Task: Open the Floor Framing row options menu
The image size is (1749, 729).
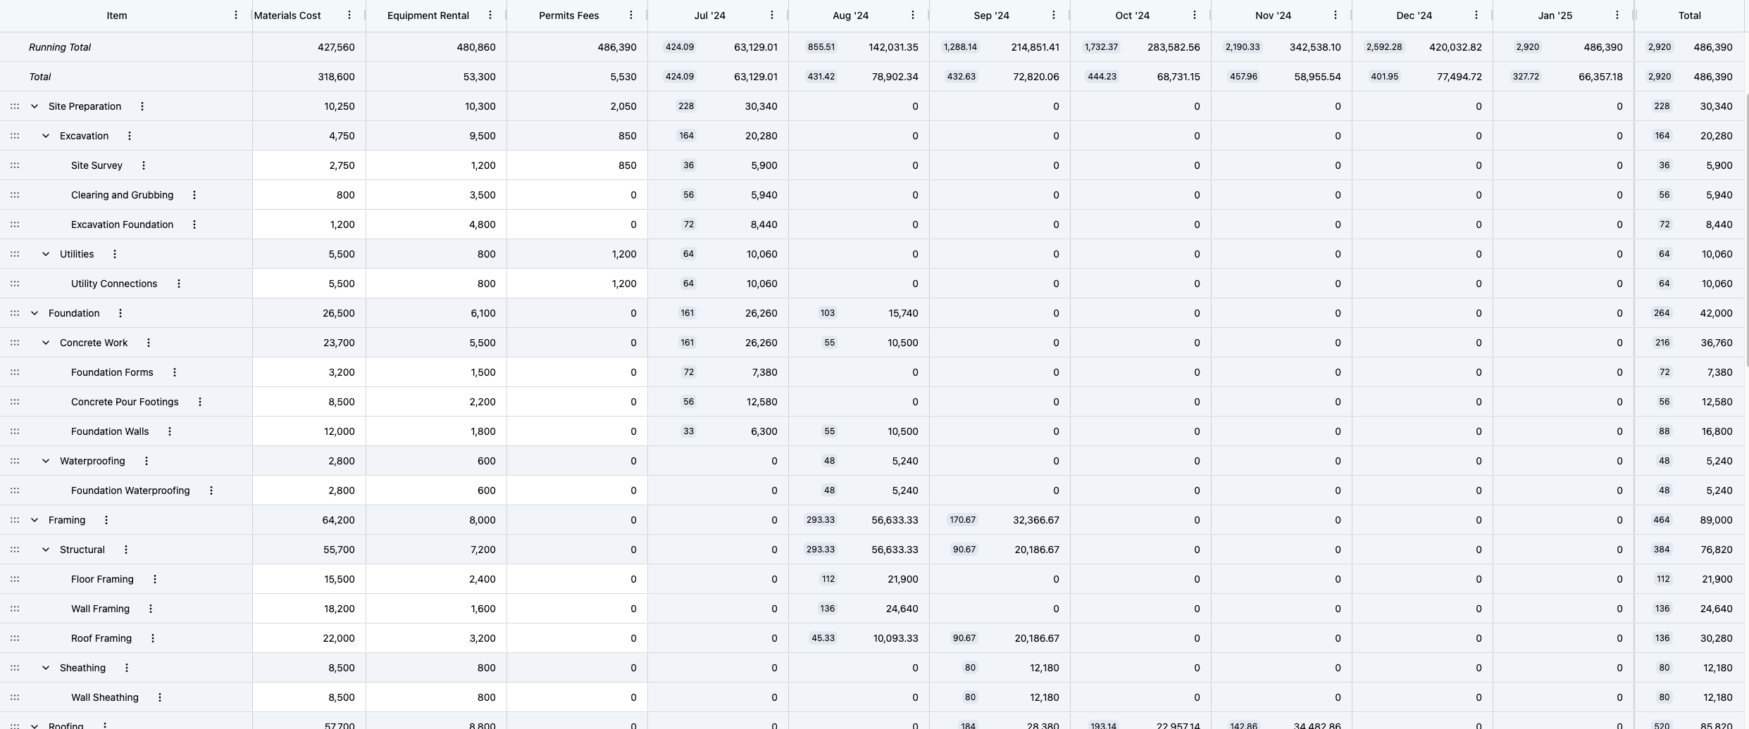Action: [x=155, y=579]
